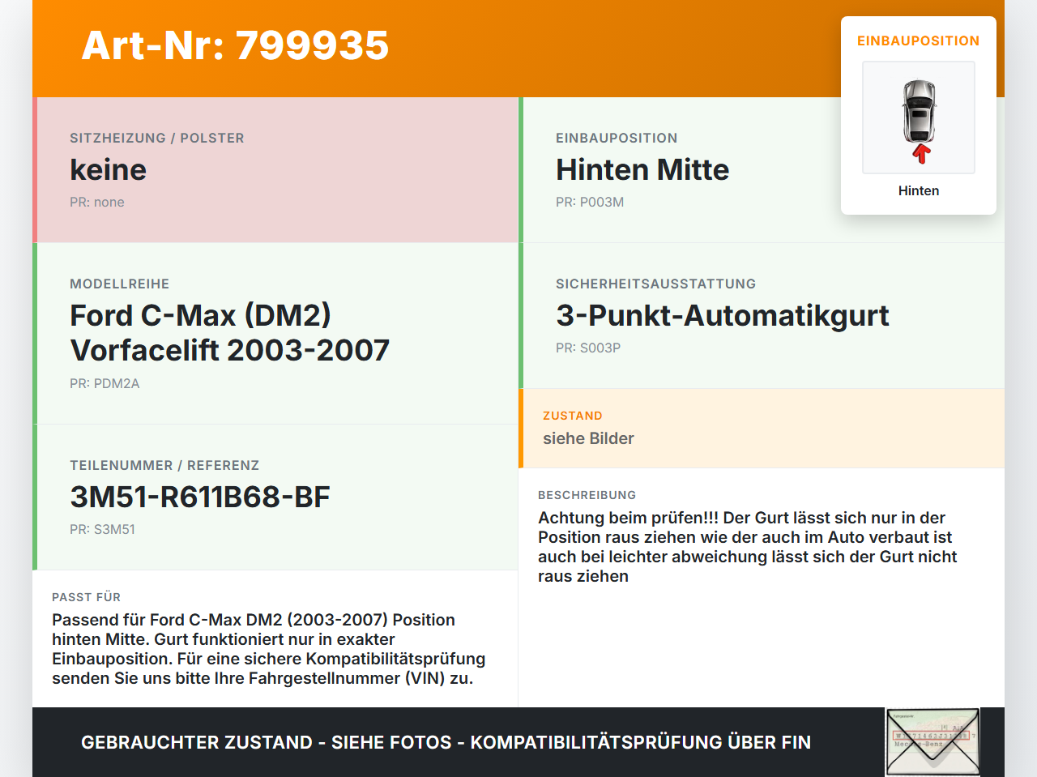1037x777 pixels.
Task: Select the Ford C-Max (DM2) model tile
Action: click(275, 334)
